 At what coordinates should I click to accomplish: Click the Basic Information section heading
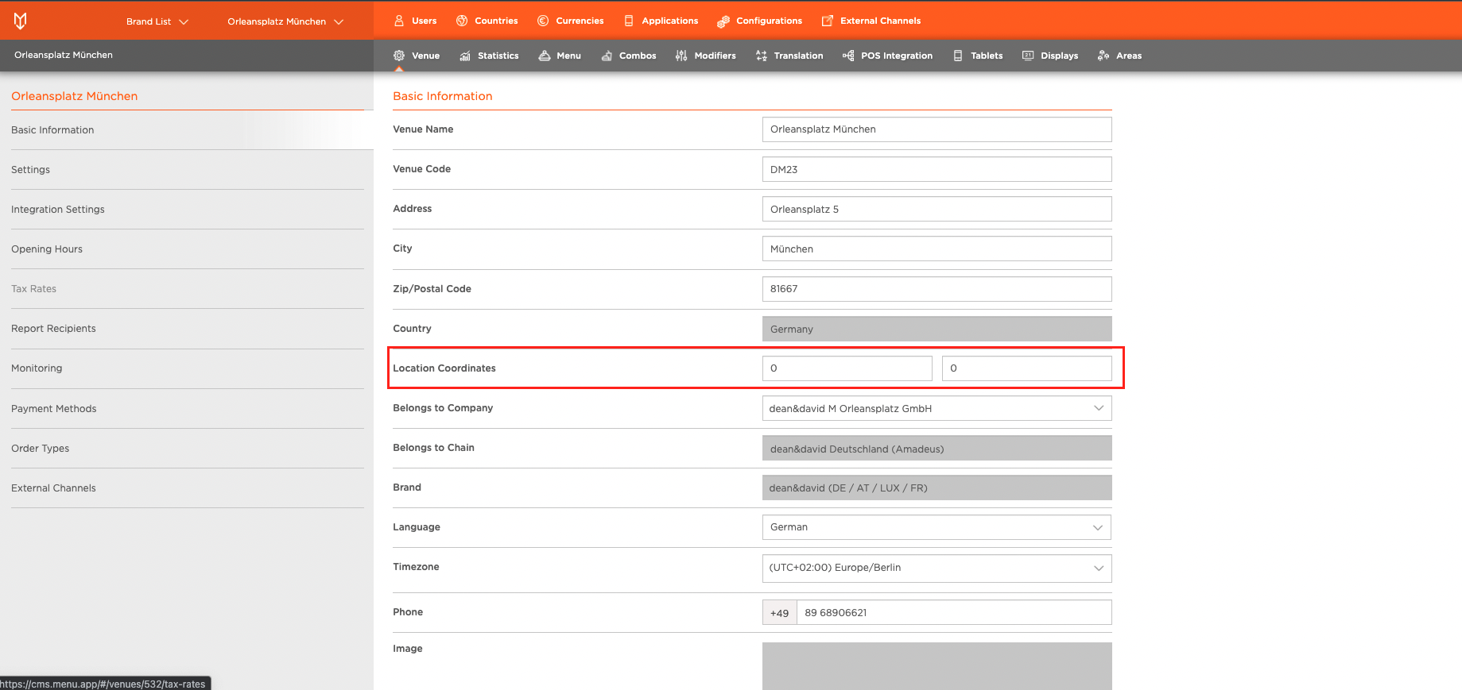pyautogui.click(x=443, y=96)
